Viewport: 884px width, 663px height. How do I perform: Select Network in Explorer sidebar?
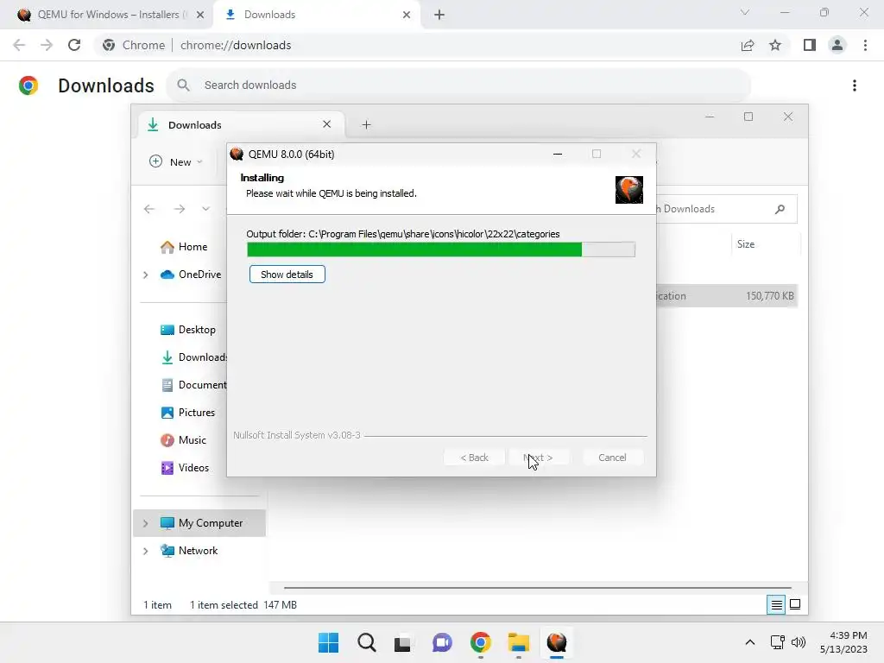[x=189, y=551]
